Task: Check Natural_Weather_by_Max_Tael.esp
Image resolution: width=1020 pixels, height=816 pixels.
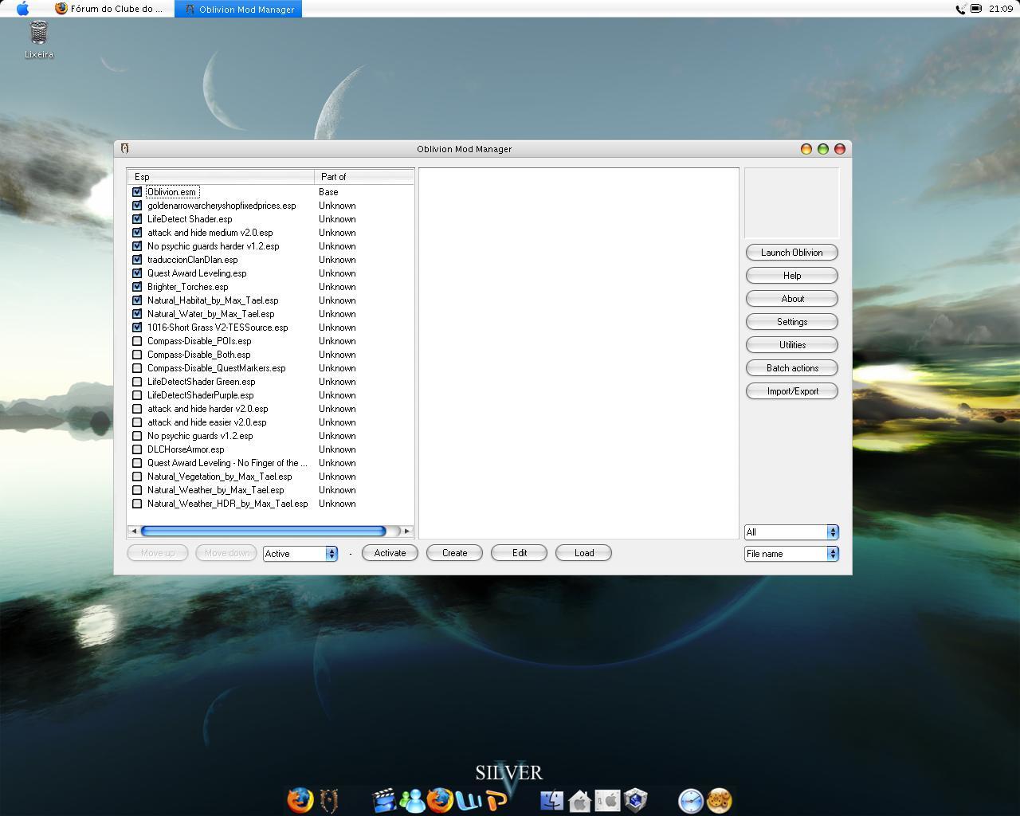Action: pos(137,490)
